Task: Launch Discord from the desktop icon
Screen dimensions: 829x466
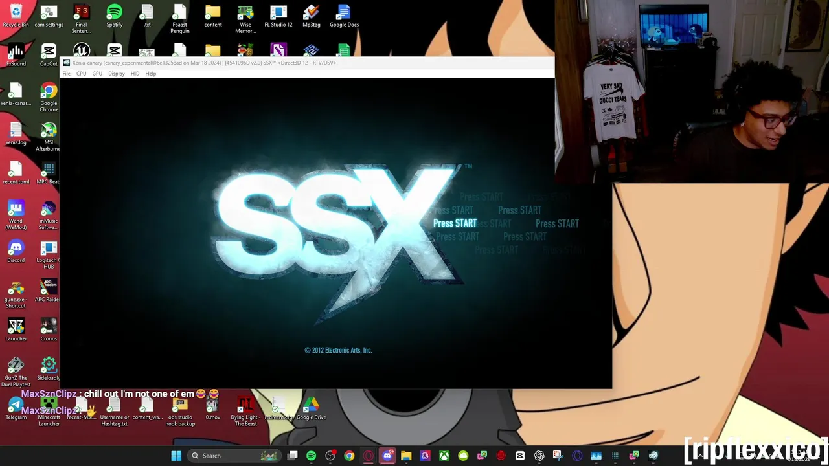Action: (16, 251)
